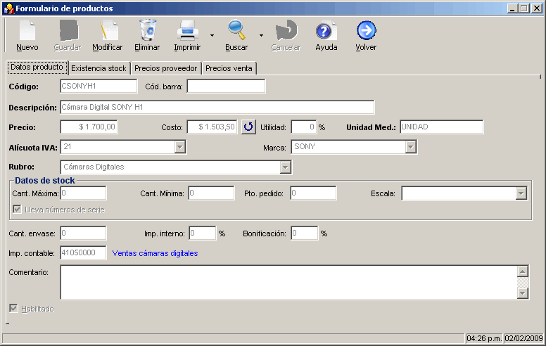Viewport: 546px width, 346px height.
Task: Expand the Marca SONY dropdown
Action: (x=411, y=147)
